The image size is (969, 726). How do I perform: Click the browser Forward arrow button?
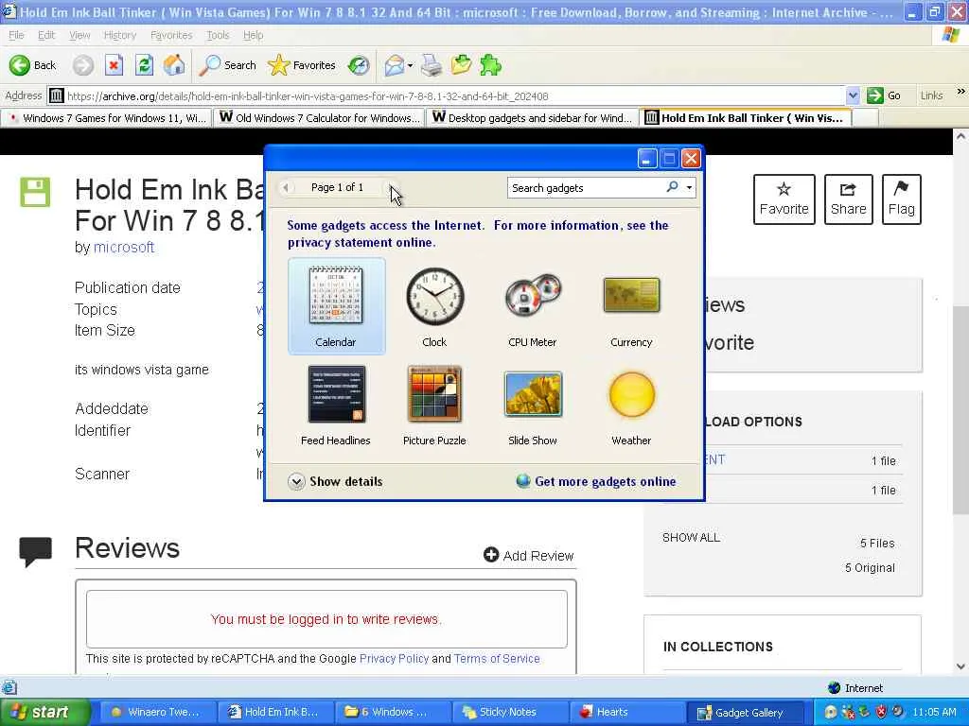click(83, 65)
